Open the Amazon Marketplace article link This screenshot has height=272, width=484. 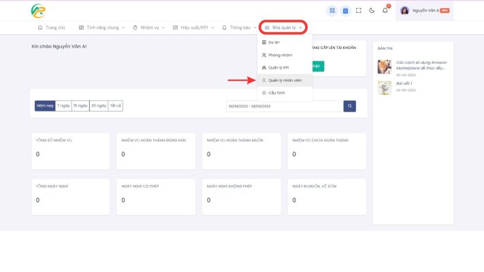coord(421,65)
